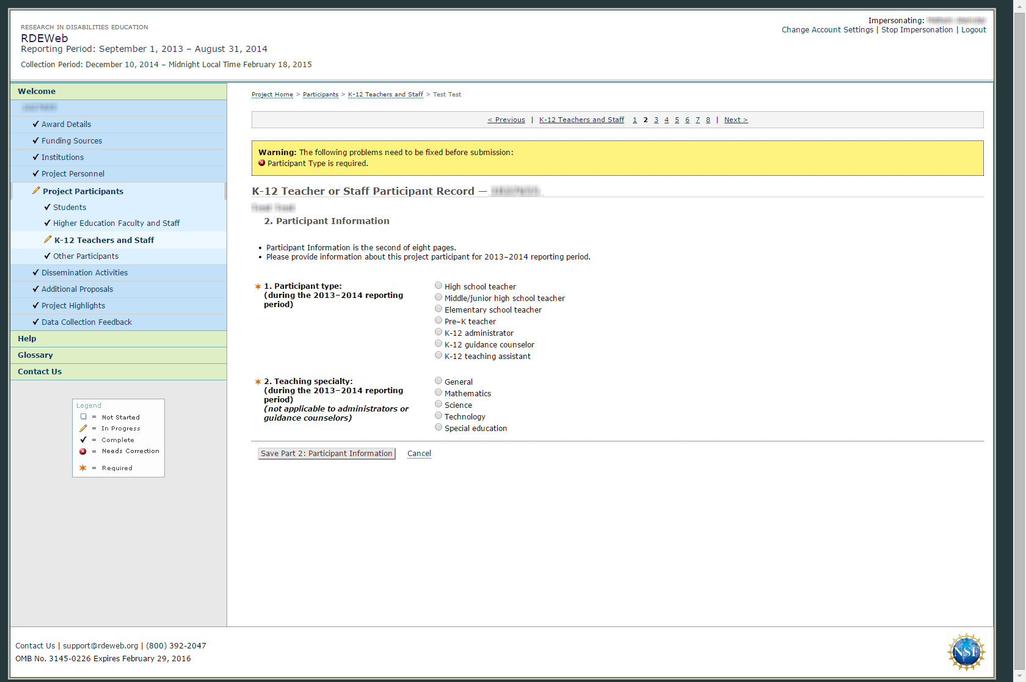Click the red error icon in warning box
The width and height of the screenshot is (1026, 682).
[x=262, y=163]
